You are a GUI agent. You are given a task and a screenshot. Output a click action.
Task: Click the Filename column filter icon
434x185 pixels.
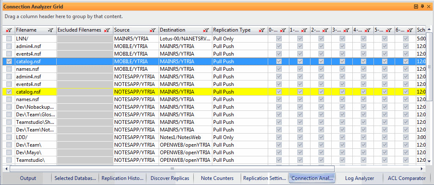coord(51,30)
